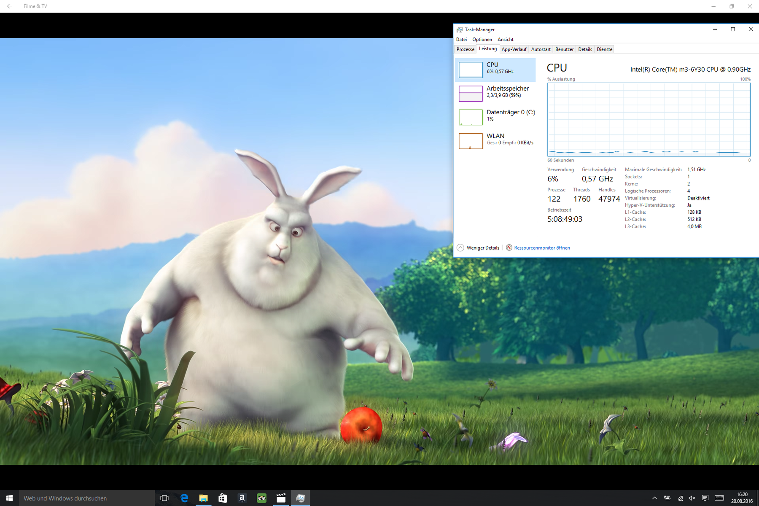
Task: Click the Ressourcenmonitor öffnen link
Action: click(x=542, y=248)
